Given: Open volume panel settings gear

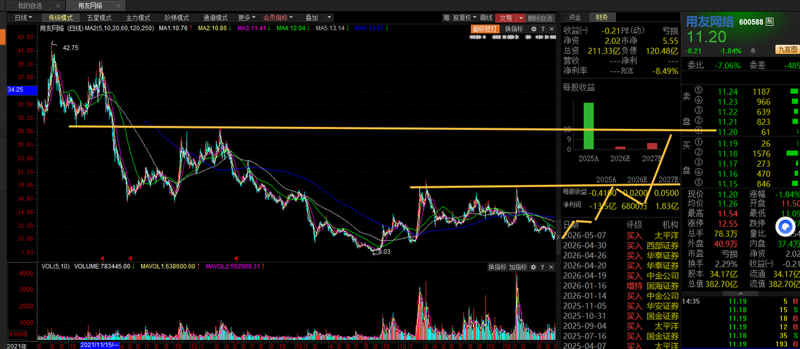Looking at the screenshot, I should click(x=534, y=267).
